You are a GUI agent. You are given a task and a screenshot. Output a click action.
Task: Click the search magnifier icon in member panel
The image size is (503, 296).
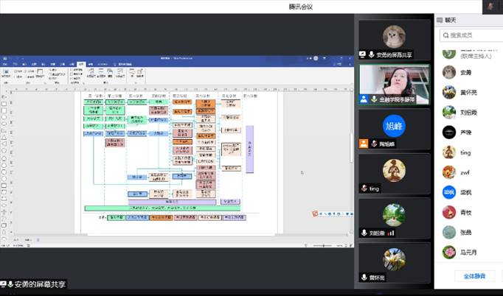(445, 35)
